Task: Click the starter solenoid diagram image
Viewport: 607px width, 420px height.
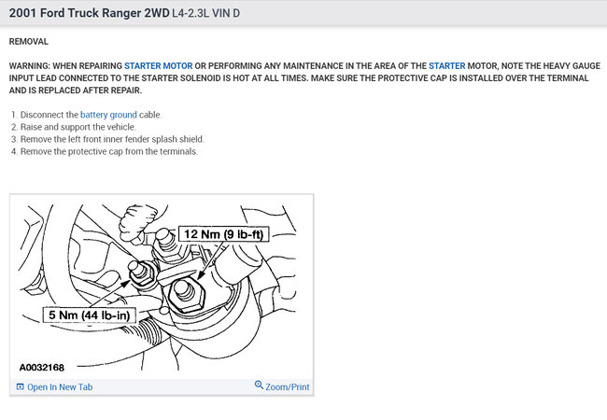Action: coord(162,287)
